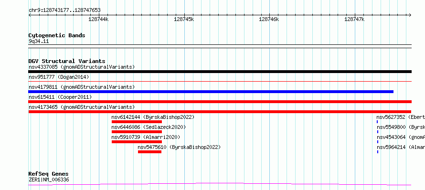Click the 128746k ruler label
The image size is (425, 190).
click(269, 19)
